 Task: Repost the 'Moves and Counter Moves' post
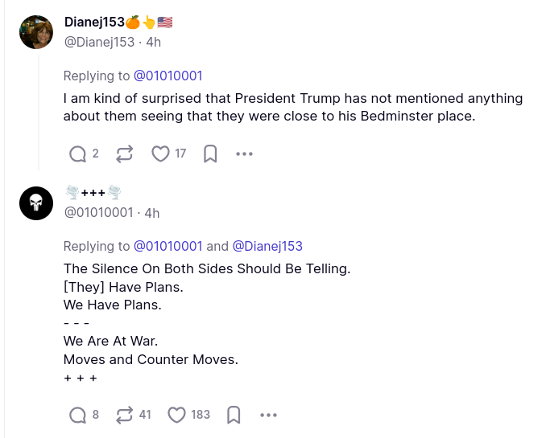(x=125, y=415)
